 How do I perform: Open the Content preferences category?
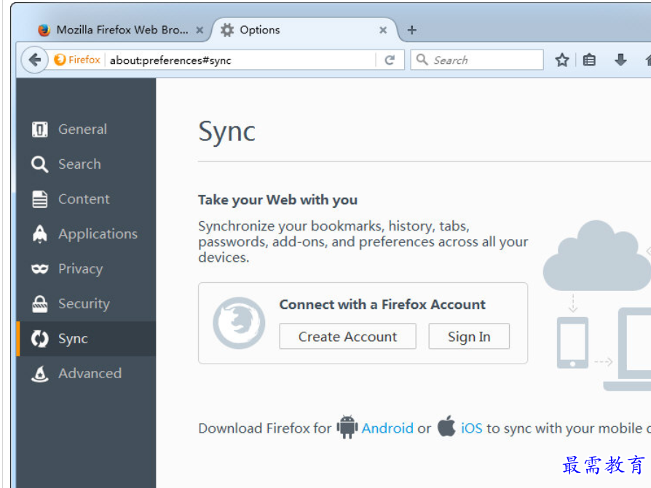[x=86, y=199]
